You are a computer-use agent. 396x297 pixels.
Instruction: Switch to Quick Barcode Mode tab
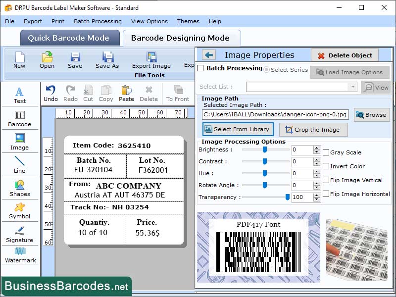[x=69, y=38]
